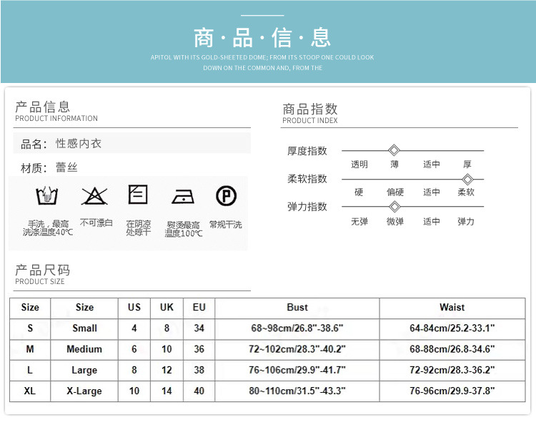Click bust value 76~106cm/29.9"-41.7"
Image resolution: width=536 pixels, height=435 pixels.
(297, 370)
